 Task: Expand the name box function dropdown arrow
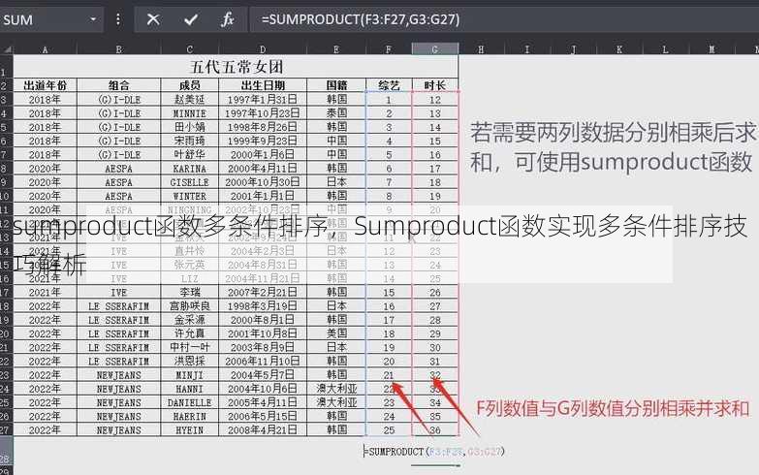click(93, 19)
